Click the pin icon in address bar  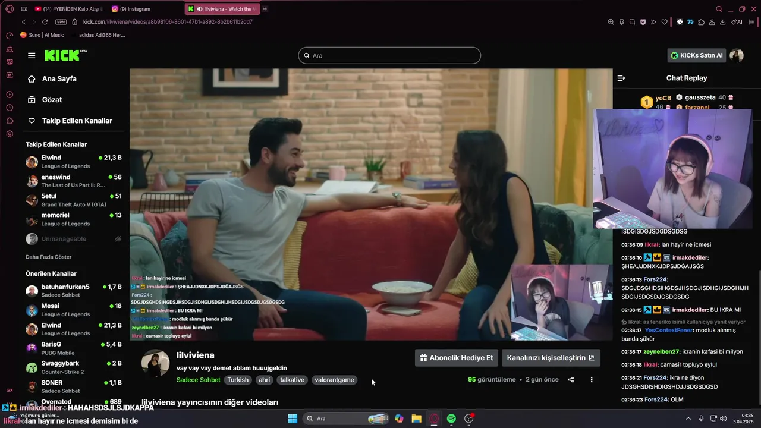(621, 22)
